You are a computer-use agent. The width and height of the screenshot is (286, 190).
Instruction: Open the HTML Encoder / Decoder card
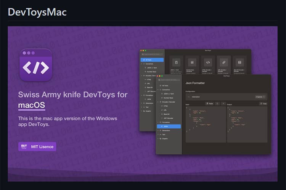pyautogui.click(x=208, y=65)
